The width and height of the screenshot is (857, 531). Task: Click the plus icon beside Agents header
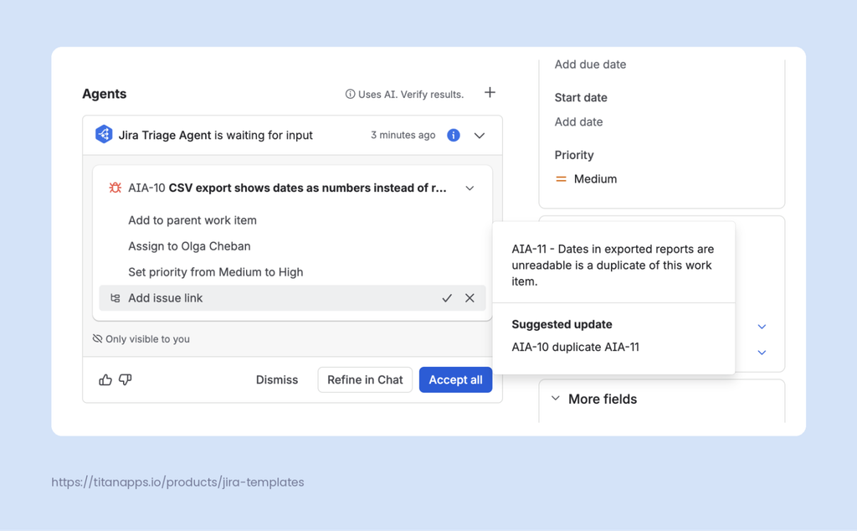[490, 92]
